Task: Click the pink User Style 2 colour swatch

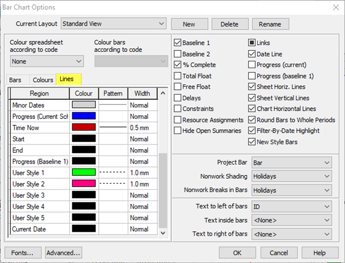Action: [84, 183]
